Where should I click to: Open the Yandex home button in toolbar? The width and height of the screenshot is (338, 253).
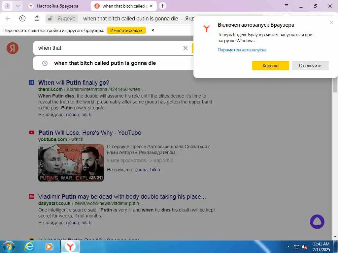22,18
